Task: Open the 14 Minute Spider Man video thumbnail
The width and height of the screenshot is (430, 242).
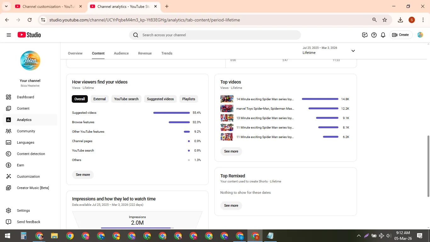Action: tap(227, 99)
